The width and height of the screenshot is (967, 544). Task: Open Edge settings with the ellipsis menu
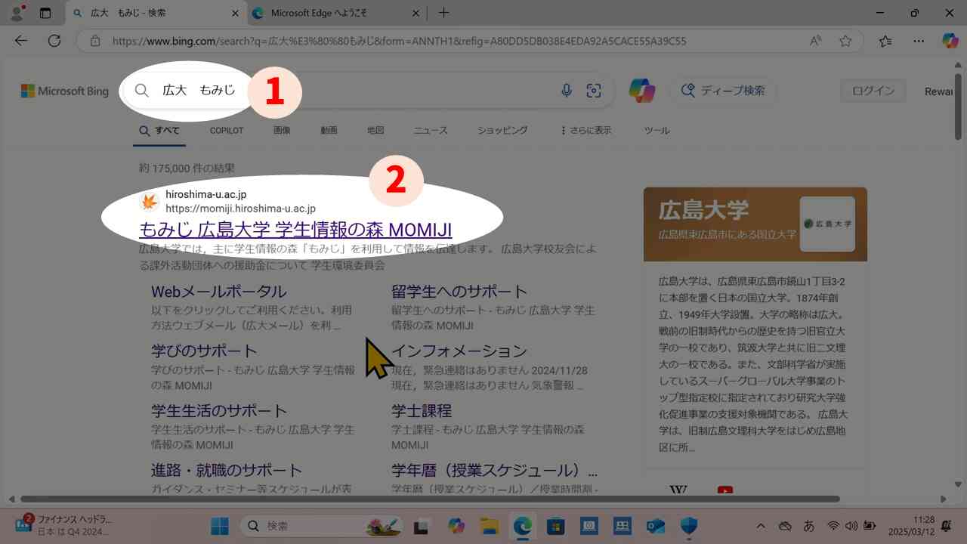point(919,41)
